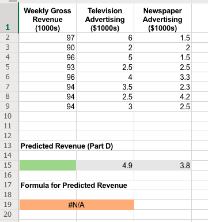Click television value 3.5 in row 7
The width and height of the screenshot is (208, 222).
click(x=105, y=87)
